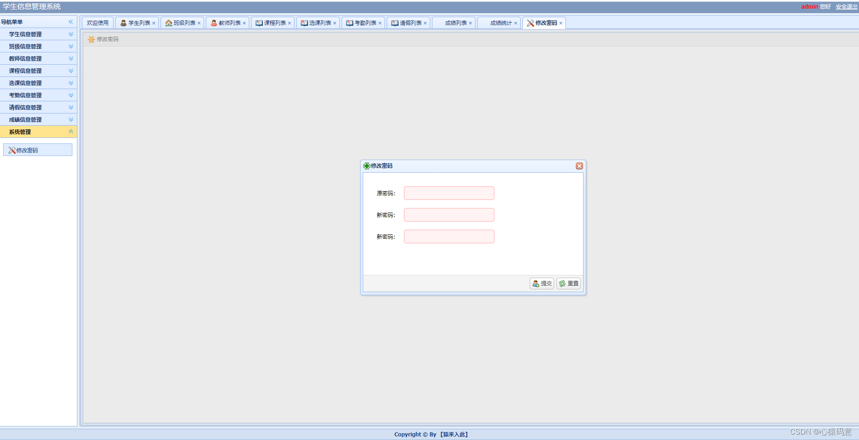Click the book icon on 课程列表 tab
This screenshot has width=859, height=440.
click(258, 23)
